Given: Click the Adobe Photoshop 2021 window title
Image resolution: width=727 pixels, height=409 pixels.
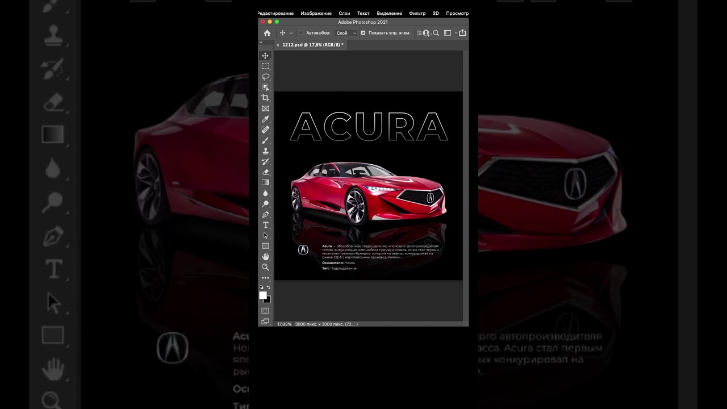Looking at the screenshot, I should (363, 22).
